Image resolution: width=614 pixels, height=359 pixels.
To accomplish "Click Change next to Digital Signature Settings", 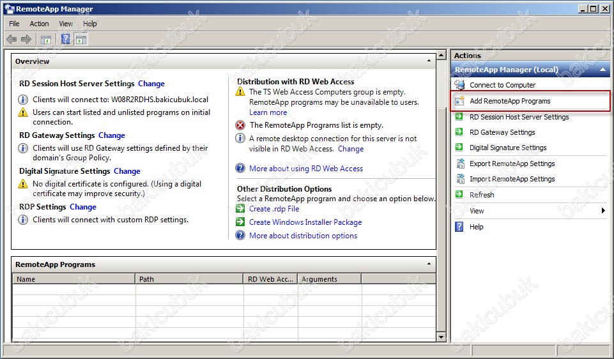I will coord(127,171).
